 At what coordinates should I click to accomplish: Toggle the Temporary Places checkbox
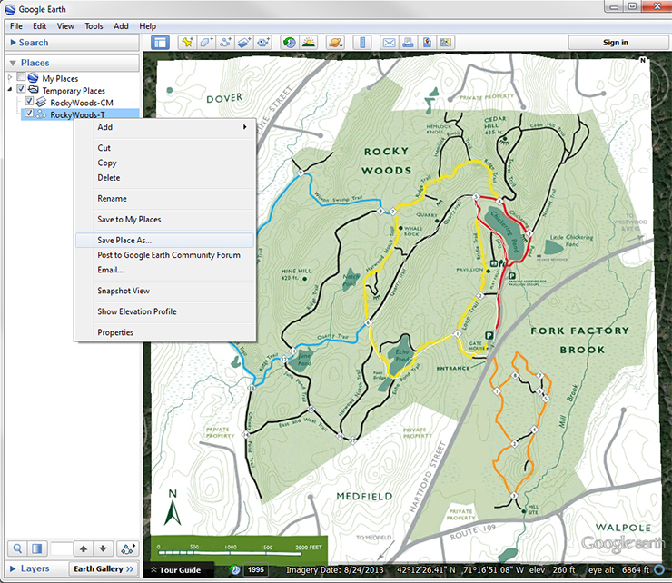22,91
